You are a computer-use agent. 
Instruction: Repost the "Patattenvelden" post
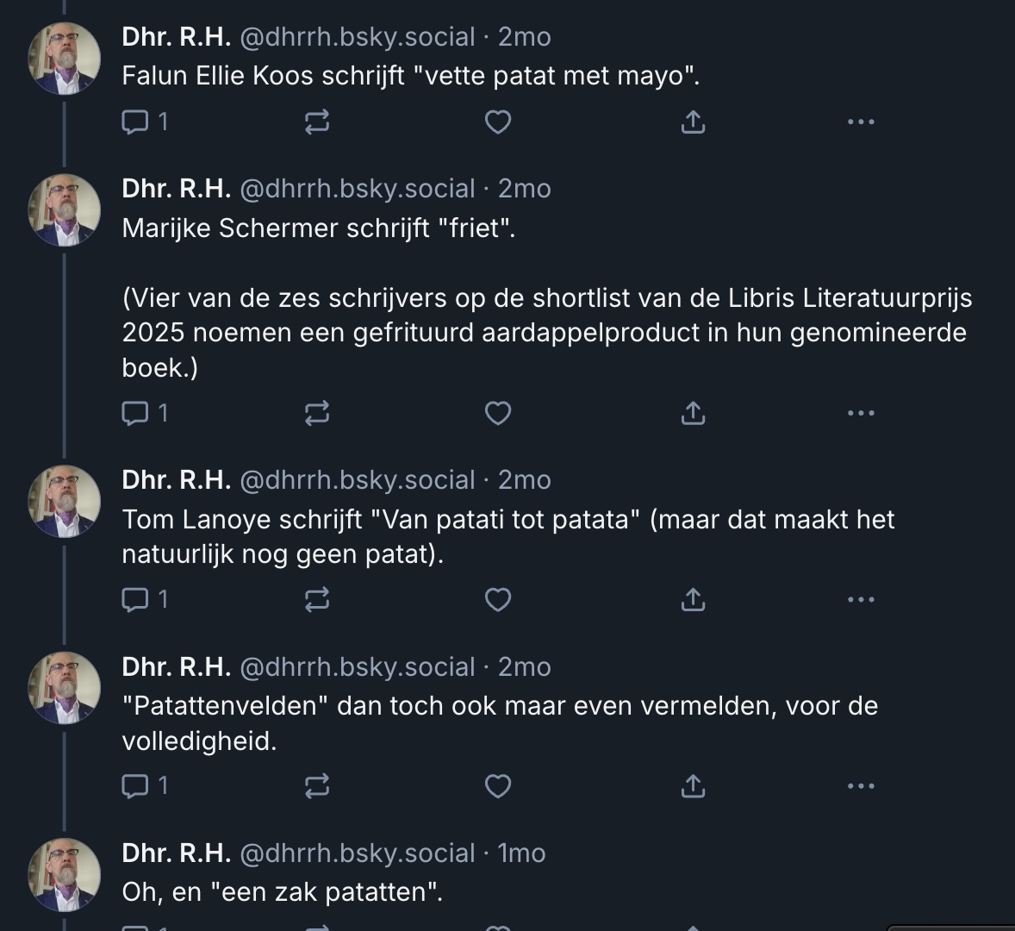(317, 786)
